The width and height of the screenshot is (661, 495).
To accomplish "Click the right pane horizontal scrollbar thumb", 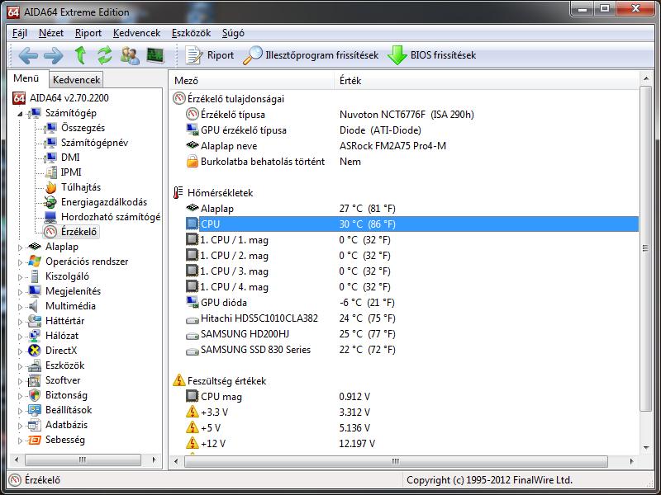I will 396,461.
